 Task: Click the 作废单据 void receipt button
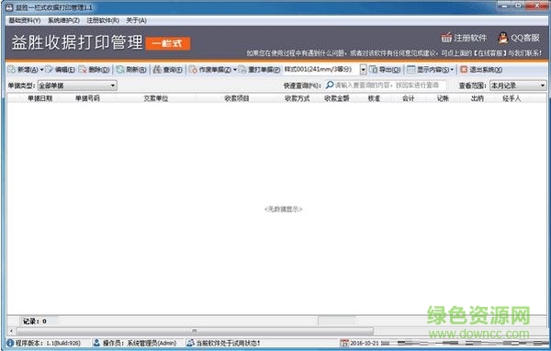click(x=210, y=70)
